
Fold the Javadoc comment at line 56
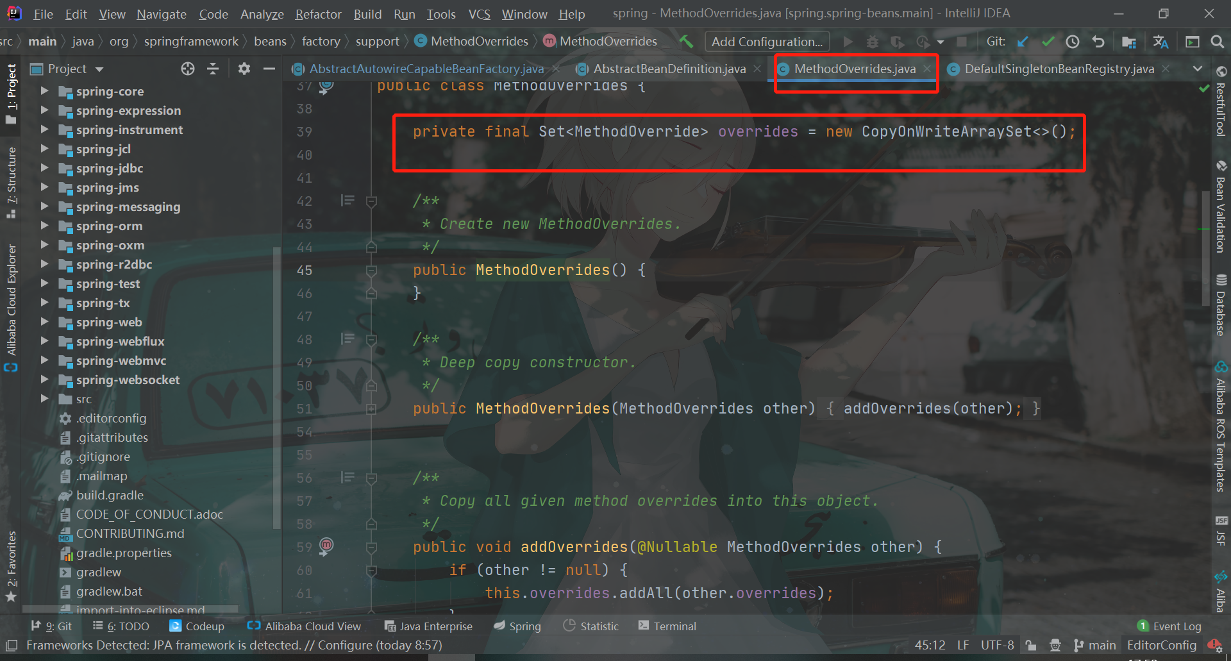371,478
